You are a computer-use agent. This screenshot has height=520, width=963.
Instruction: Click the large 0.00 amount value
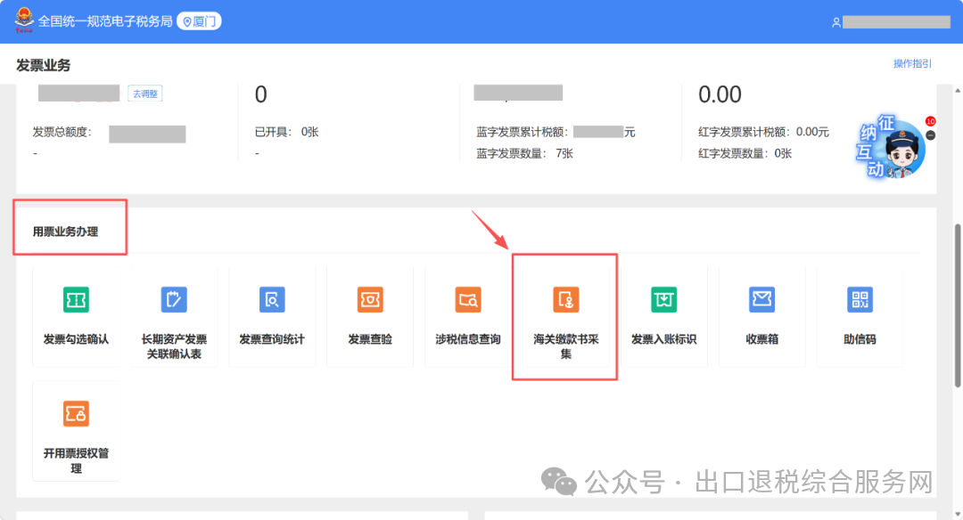tap(720, 94)
